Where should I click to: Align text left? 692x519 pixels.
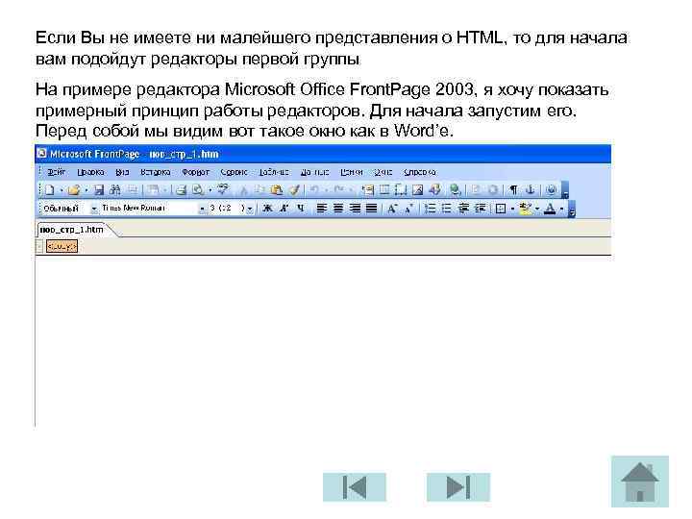(321, 209)
